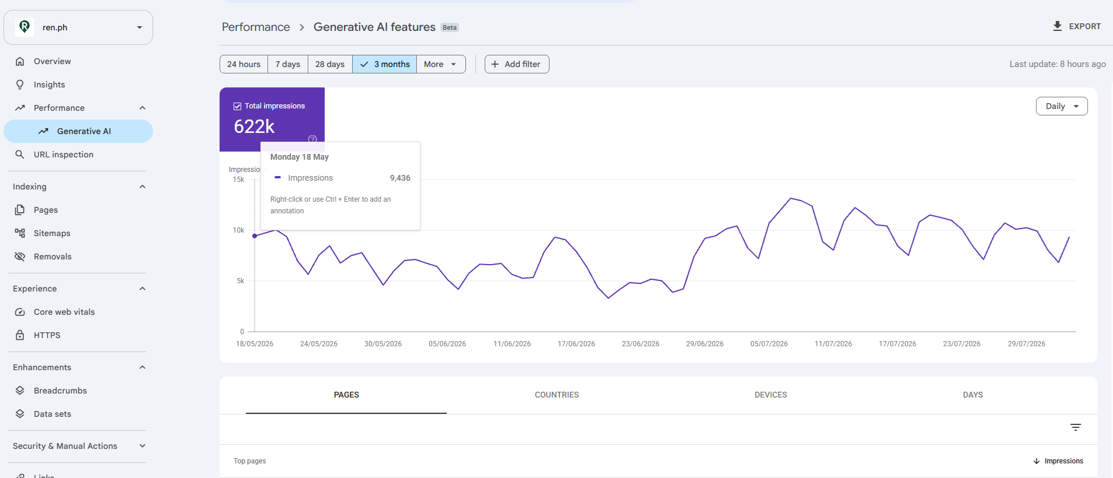Viewport: 1113px width, 478px height.
Task: Click the 622k total impressions value
Action: pyautogui.click(x=254, y=126)
